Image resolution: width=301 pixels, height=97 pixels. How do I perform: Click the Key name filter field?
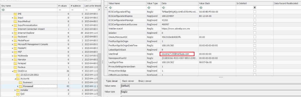(29, 10)
